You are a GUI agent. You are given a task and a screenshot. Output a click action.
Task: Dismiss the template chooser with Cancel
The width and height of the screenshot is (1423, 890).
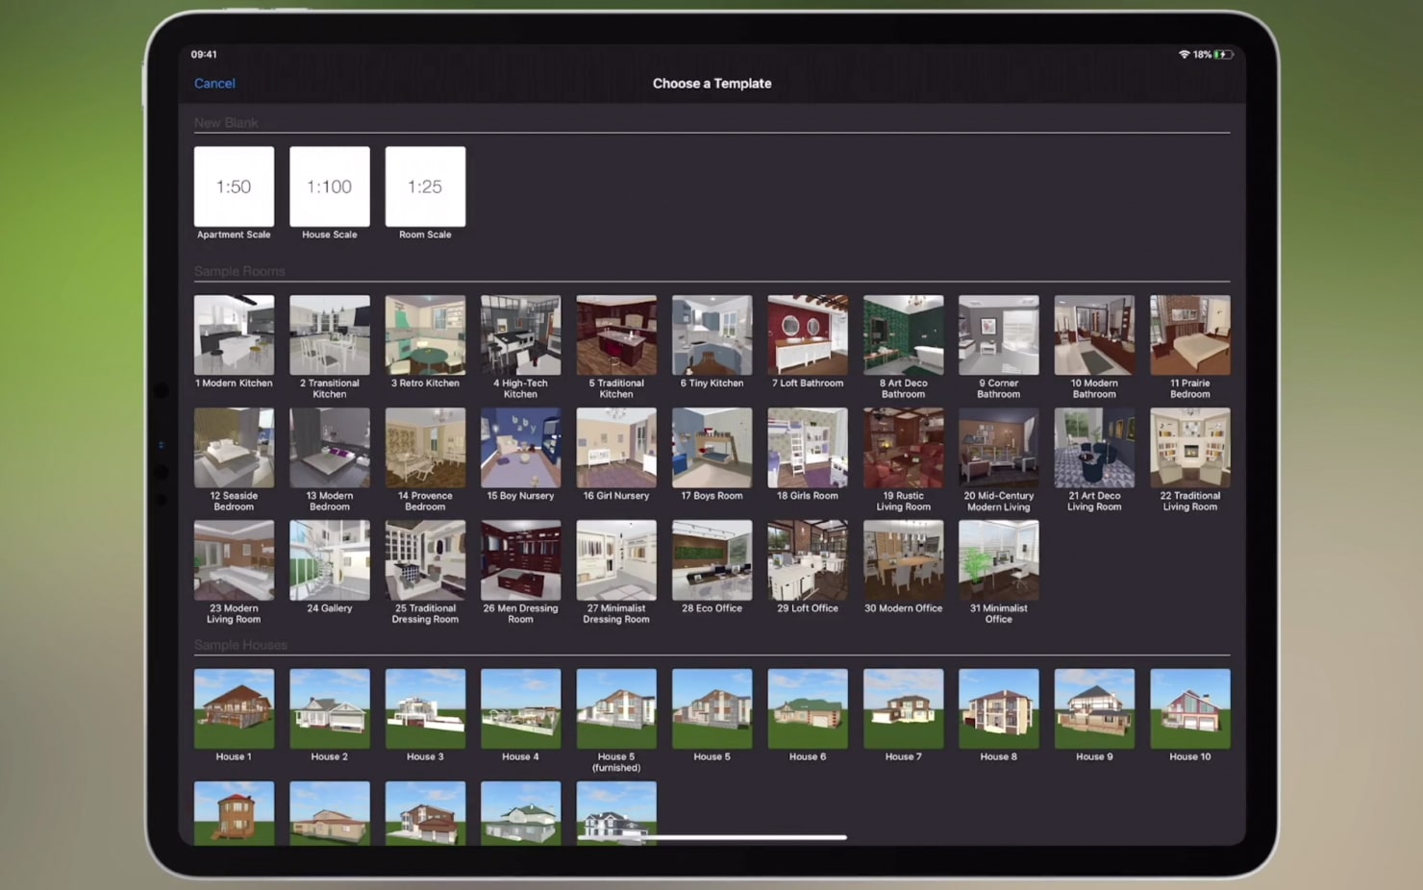(x=213, y=83)
